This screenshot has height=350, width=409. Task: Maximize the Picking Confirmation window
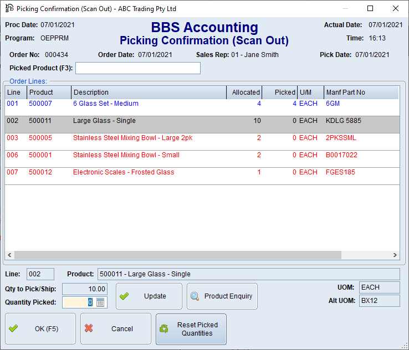[370, 8]
